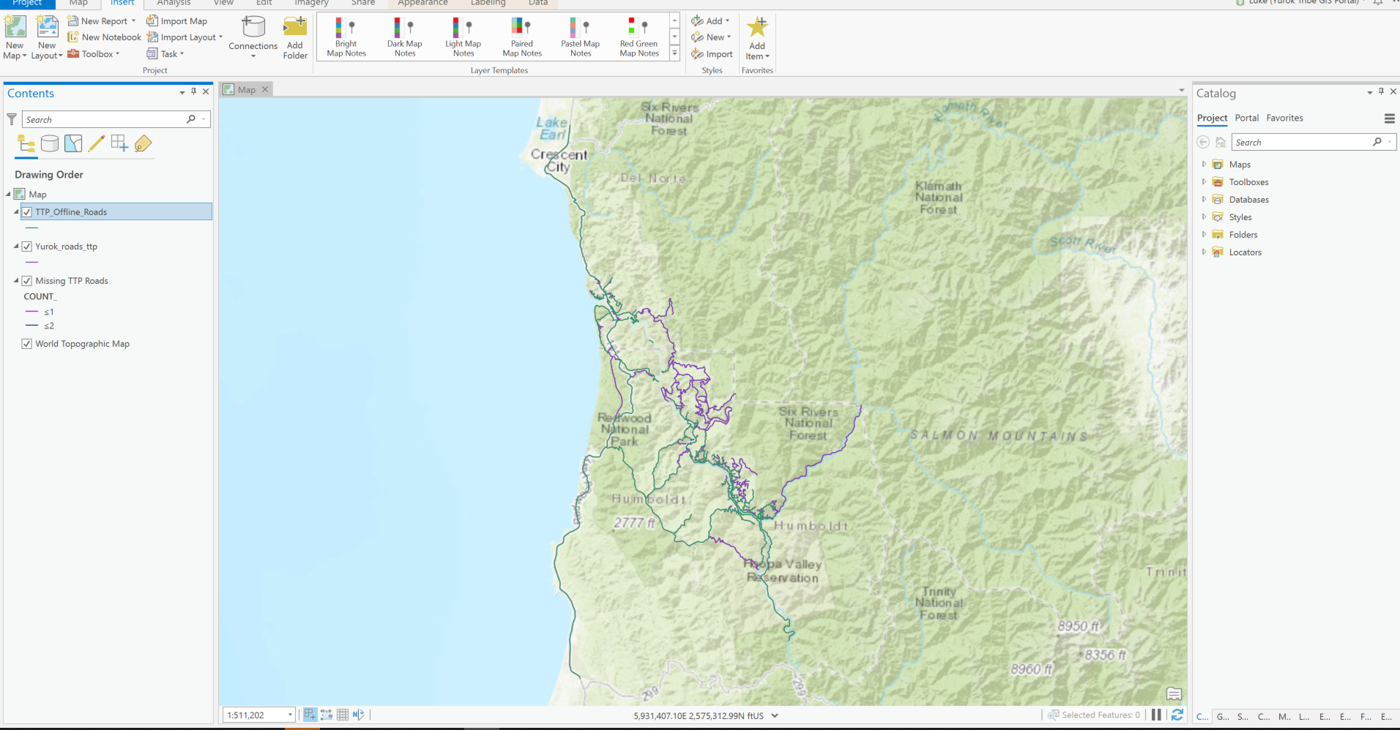Click the Task button
1400x730 pixels.
click(165, 53)
